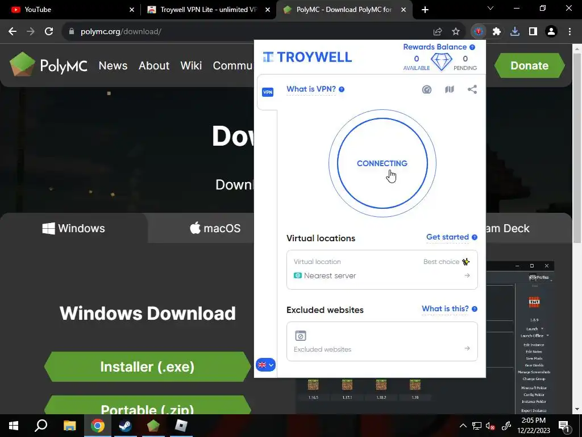Open a new browser tab
The image size is (582, 437).
coord(425,10)
